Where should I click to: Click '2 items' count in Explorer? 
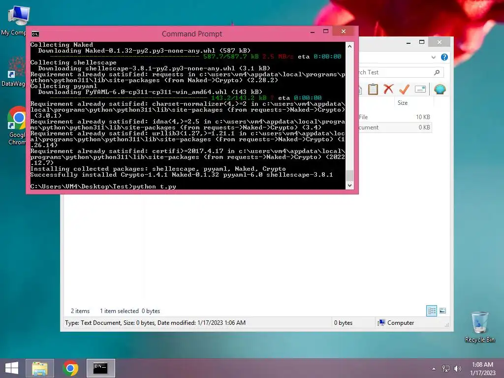pos(80,311)
